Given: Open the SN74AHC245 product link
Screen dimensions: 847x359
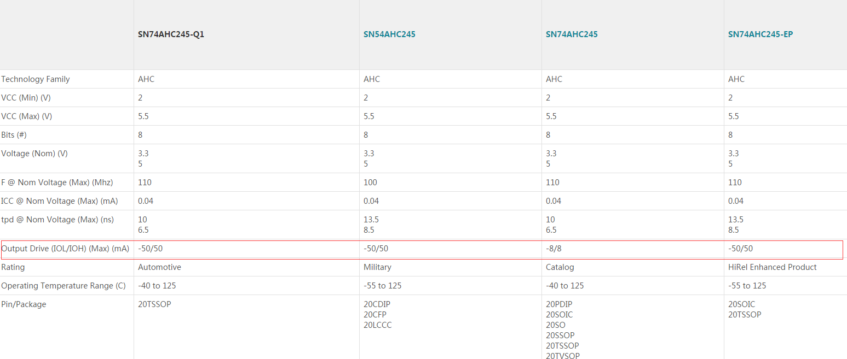Looking at the screenshot, I should pos(572,34).
